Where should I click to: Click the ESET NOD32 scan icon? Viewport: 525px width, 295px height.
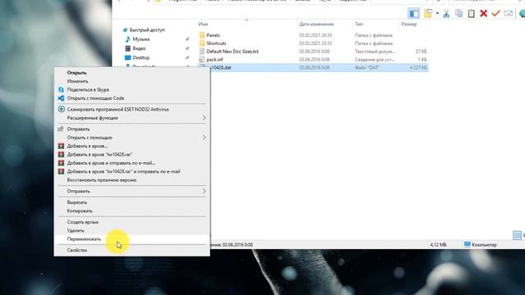[61, 109]
